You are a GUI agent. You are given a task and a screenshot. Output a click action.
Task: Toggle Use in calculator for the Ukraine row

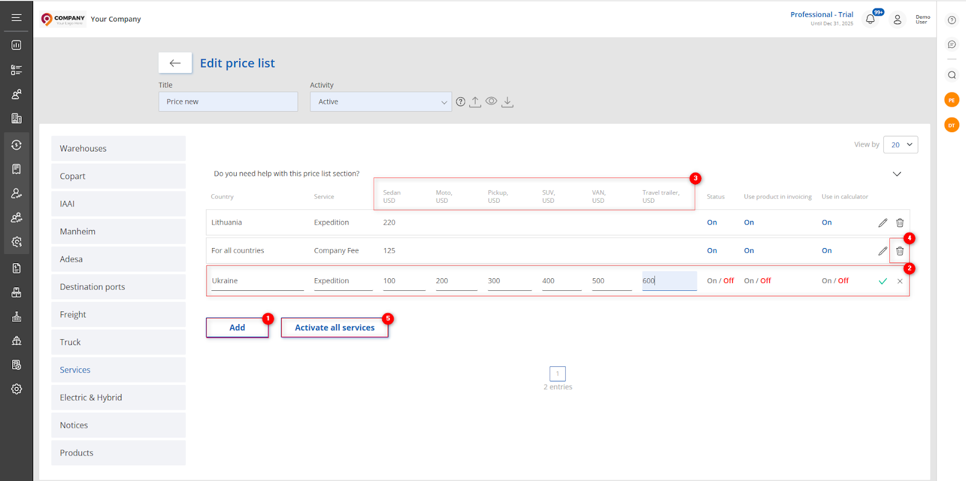click(x=835, y=281)
